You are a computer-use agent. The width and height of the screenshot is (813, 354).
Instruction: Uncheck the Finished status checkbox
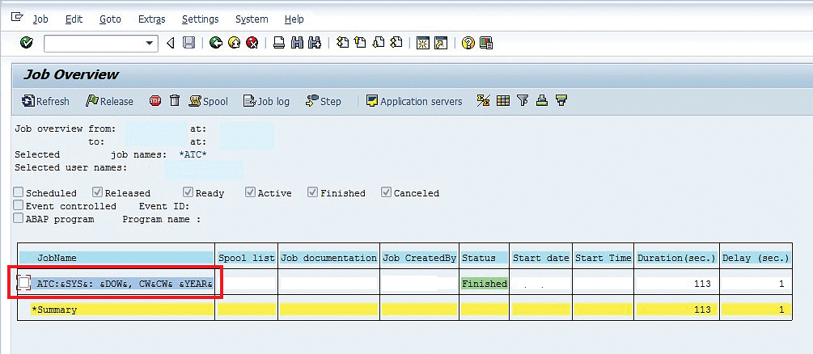313,193
